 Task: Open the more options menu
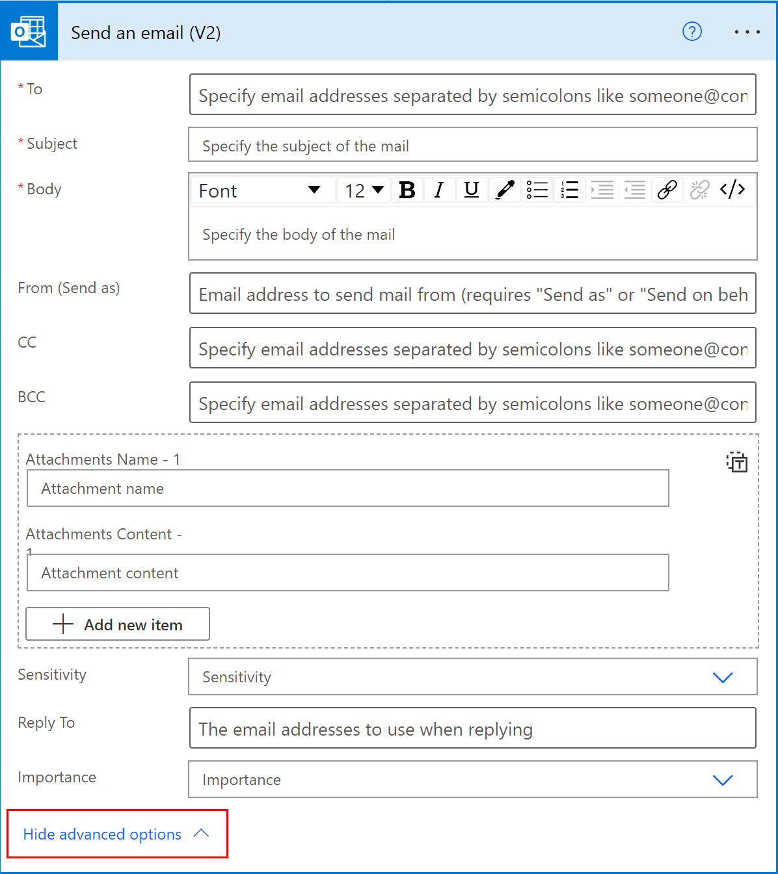click(747, 31)
